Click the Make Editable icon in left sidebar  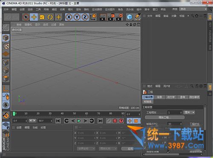point(6,27)
